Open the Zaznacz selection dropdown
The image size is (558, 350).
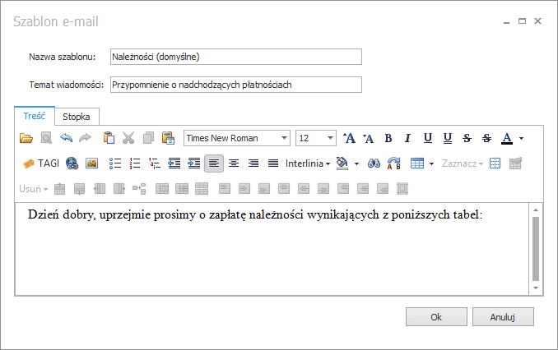click(463, 163)
